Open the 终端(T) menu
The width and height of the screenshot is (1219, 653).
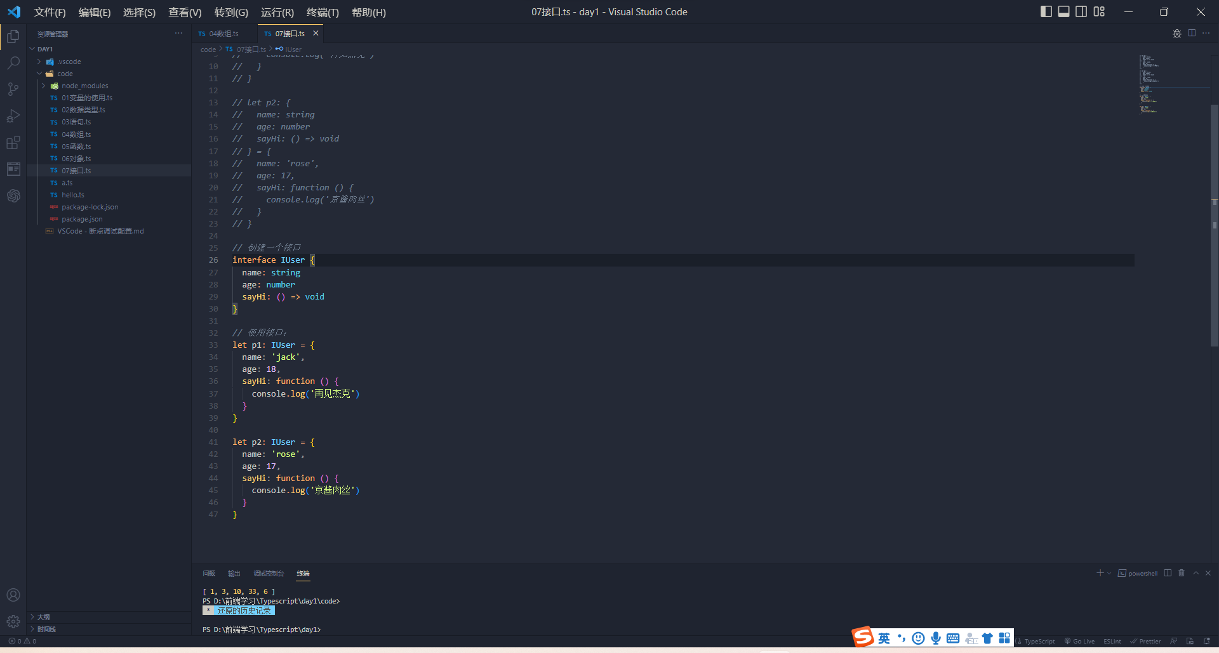click(x=323, y=12)
